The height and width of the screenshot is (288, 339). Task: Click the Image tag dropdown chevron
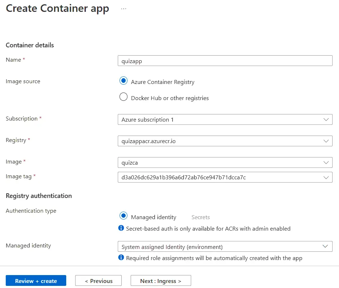coord(326,177)
